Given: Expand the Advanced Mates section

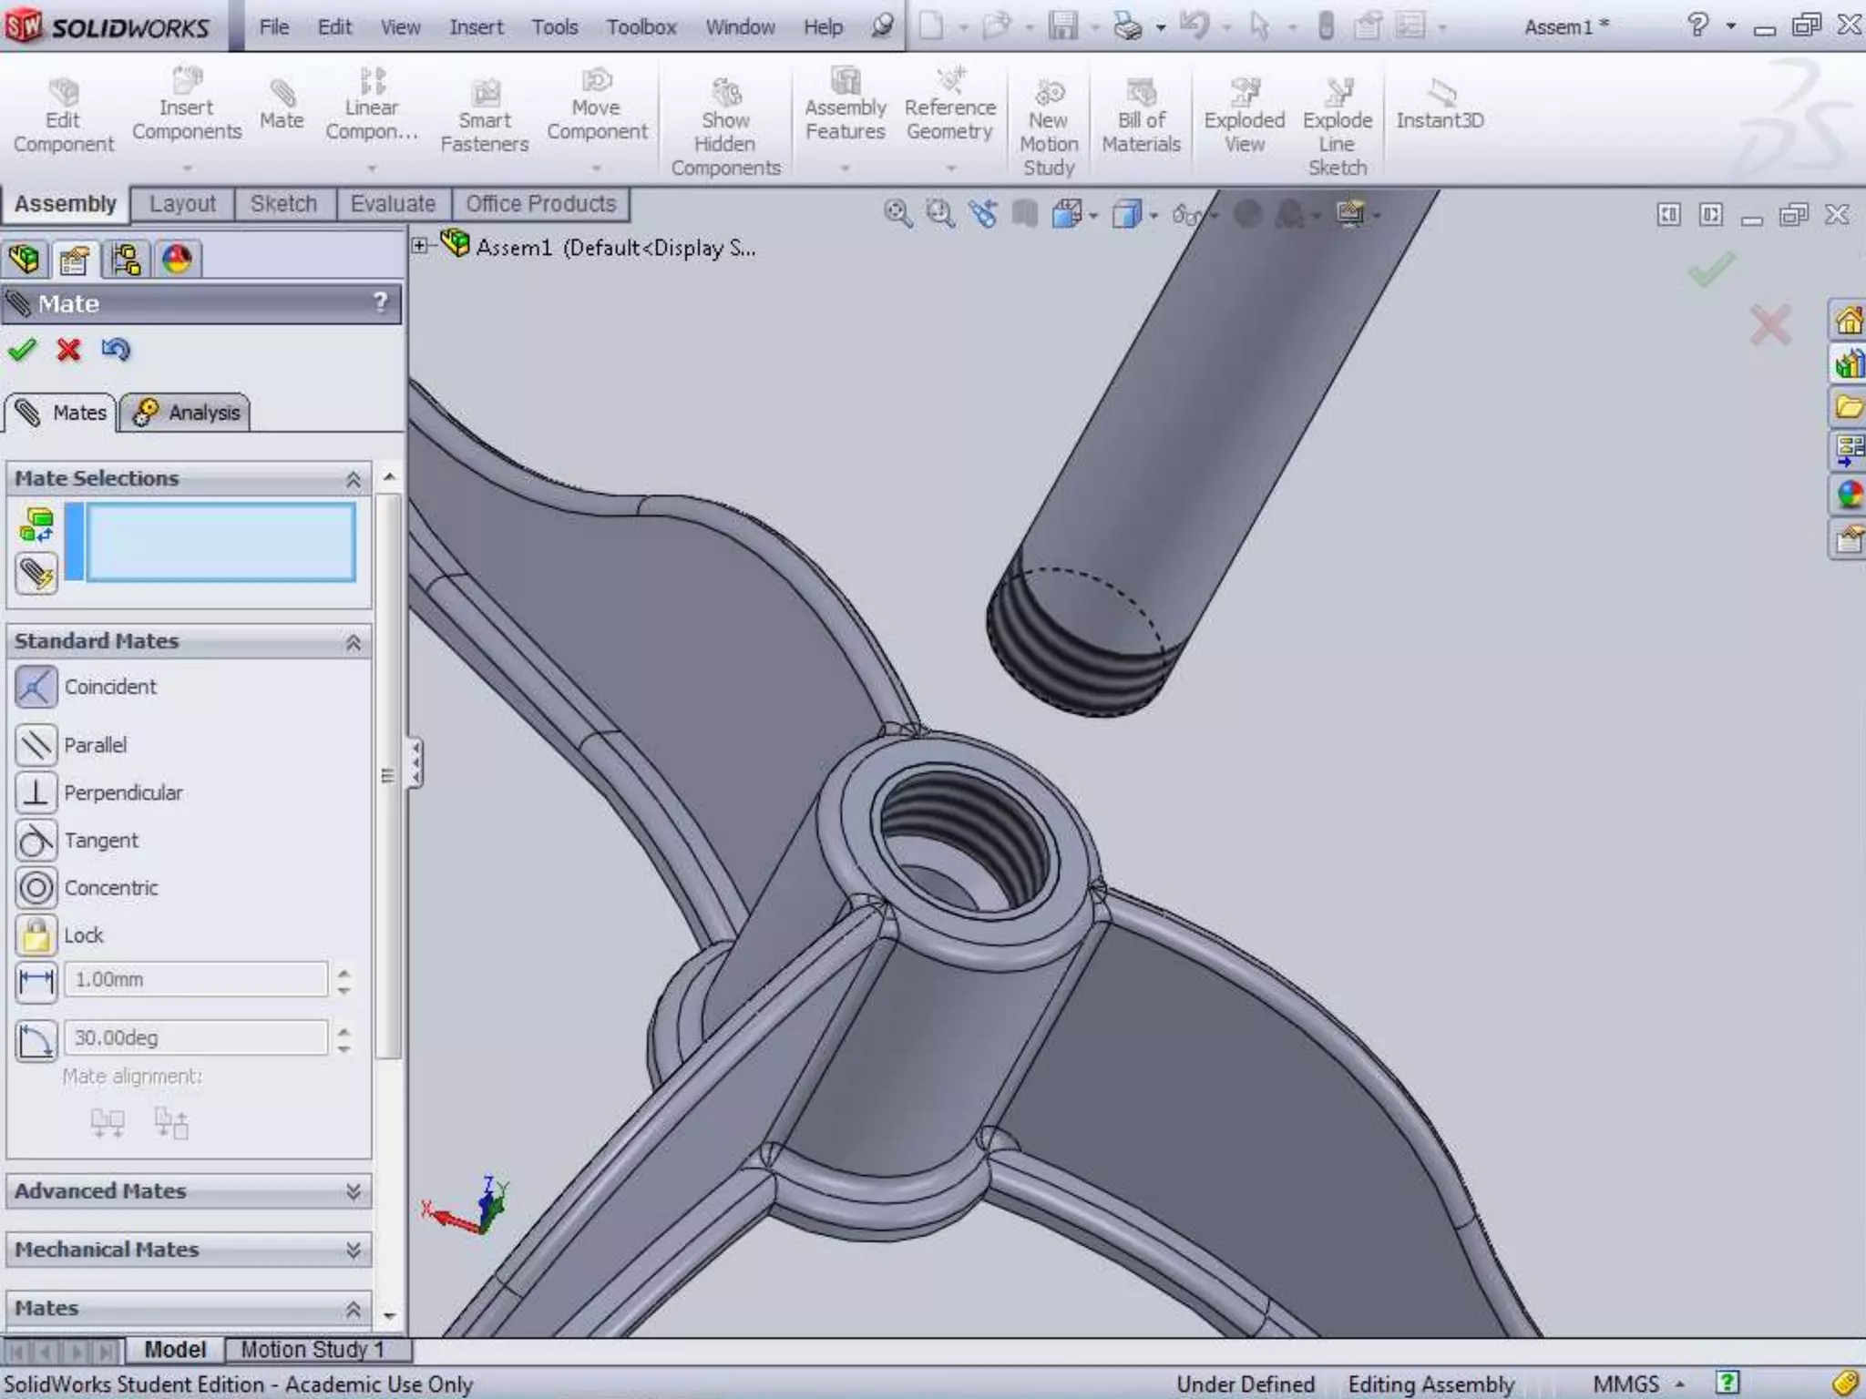Looking at the screenshot, I should coord(353,1192).
